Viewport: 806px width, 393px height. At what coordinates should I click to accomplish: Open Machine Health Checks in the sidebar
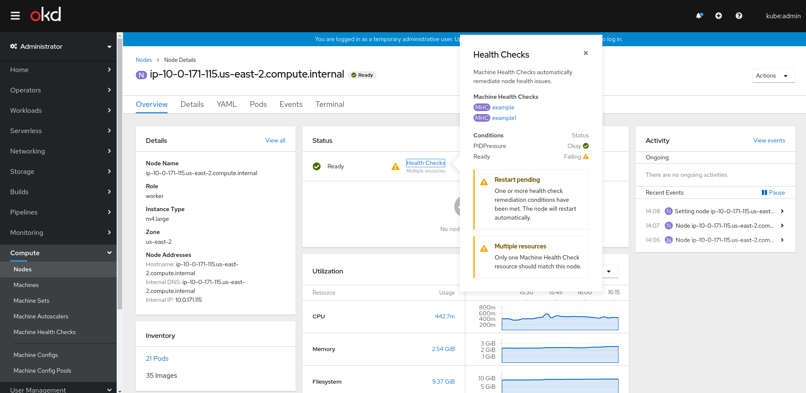coord(58,332)
